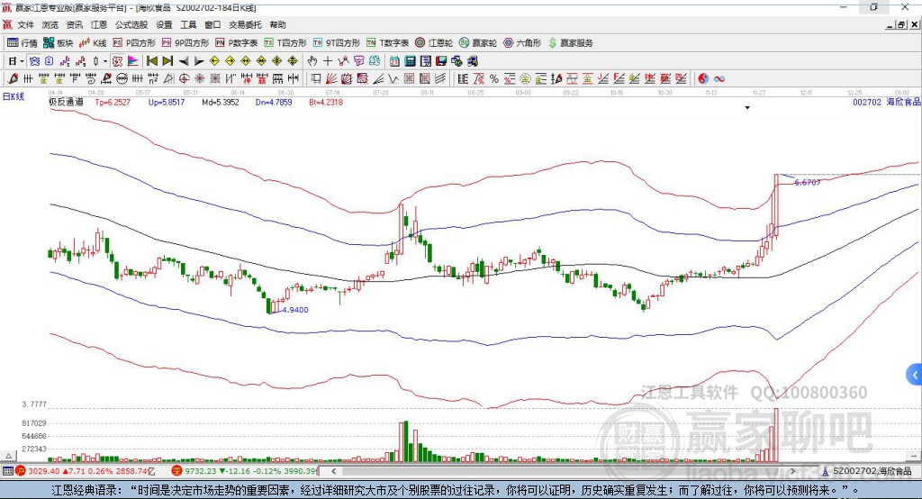Click the small black triangle date marker
Viewport: 922px width, 499px height.
[x=747, y=108]
